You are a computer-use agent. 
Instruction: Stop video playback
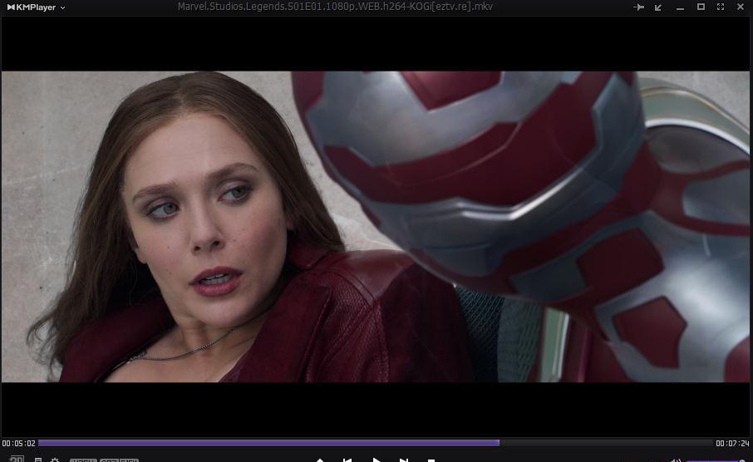tap(431, 460)
